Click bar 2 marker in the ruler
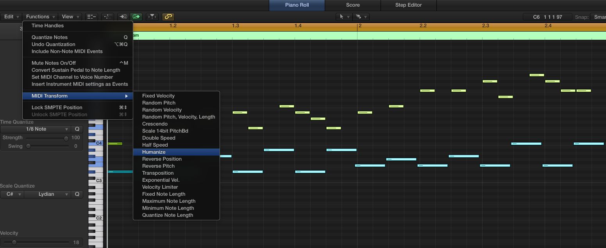 360,26
